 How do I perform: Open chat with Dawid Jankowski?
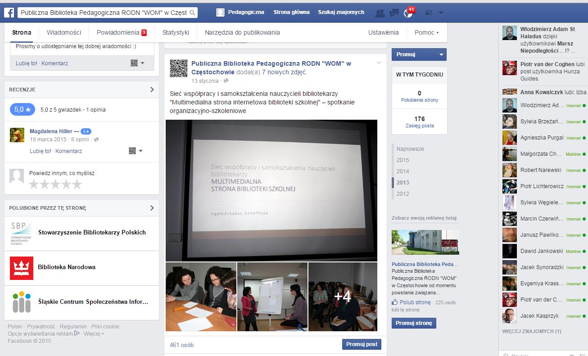pos(544,251)
